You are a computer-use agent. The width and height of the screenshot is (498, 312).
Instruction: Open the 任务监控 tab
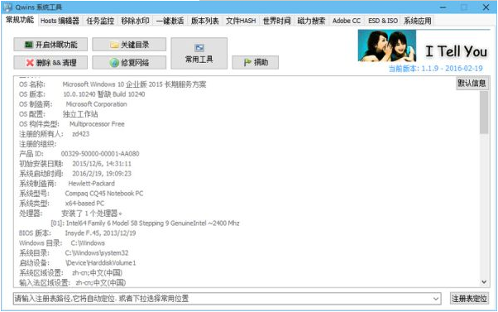100,21
